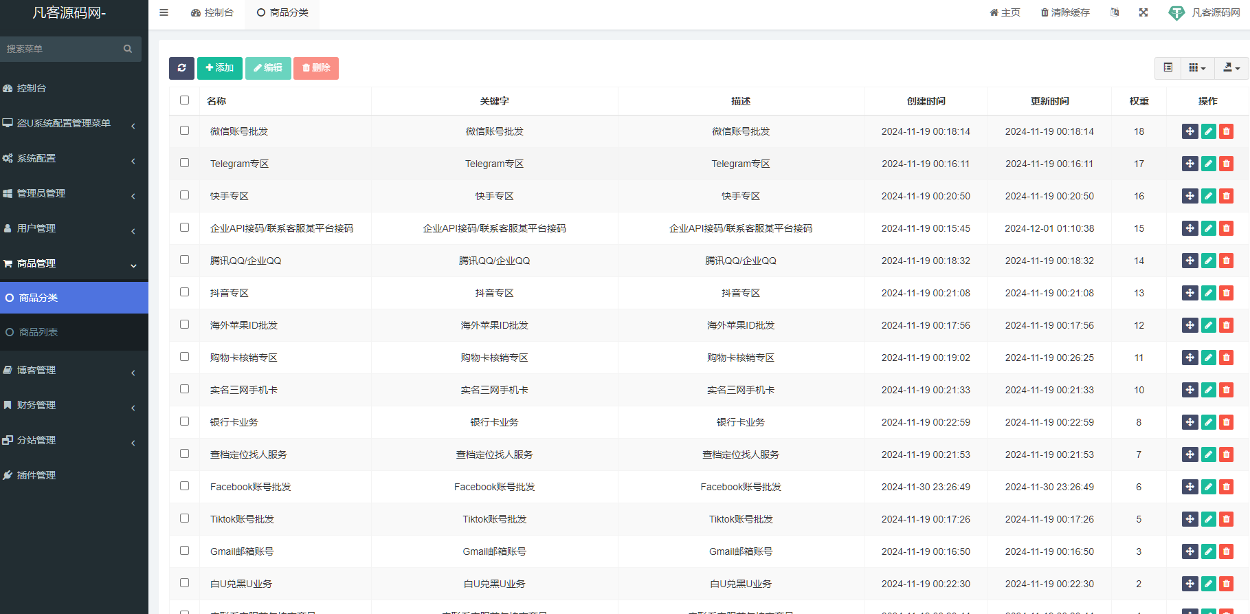The height and width of the screenshot is (614, 1250).
Task: Click drag-sort icon for 微信账号批发 row
Action: 1190,131
